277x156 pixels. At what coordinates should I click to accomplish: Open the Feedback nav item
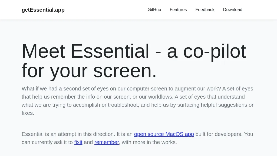point(205,10)
